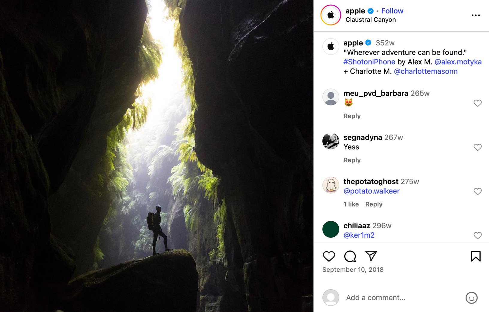
Task: Like the post with the heart icon
Action: pyautogui.click(x=329, y=256)
